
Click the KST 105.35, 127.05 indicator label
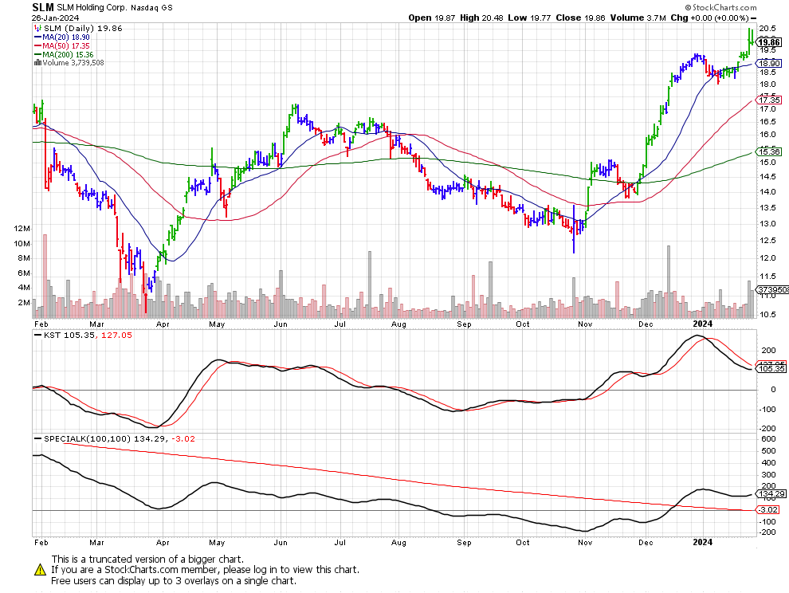[88, 336]
